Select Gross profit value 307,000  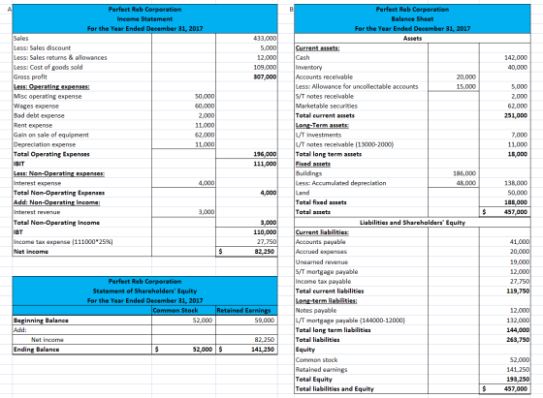click(265, 77)
